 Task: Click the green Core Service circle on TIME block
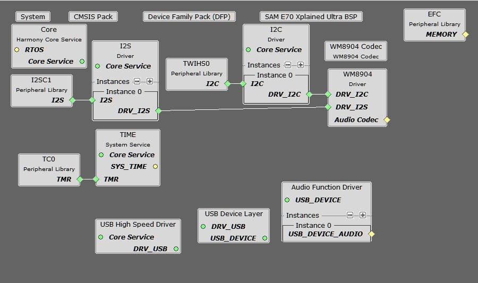[x=101, y=155]
